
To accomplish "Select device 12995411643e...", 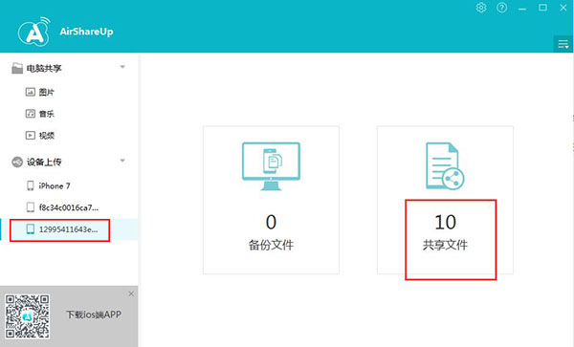I will point(69,229).
